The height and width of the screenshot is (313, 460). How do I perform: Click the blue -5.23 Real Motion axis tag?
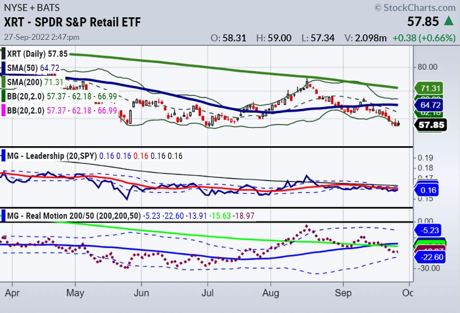coord(429,230)
